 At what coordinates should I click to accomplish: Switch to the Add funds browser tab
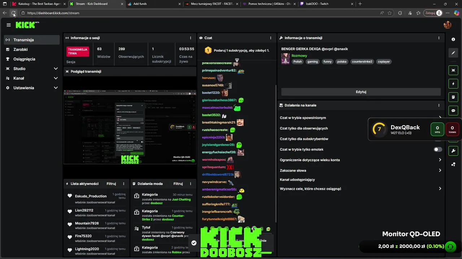[153, 4]
